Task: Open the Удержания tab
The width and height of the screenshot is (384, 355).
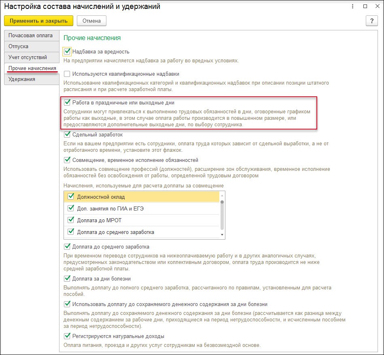Action: point(32,79)
